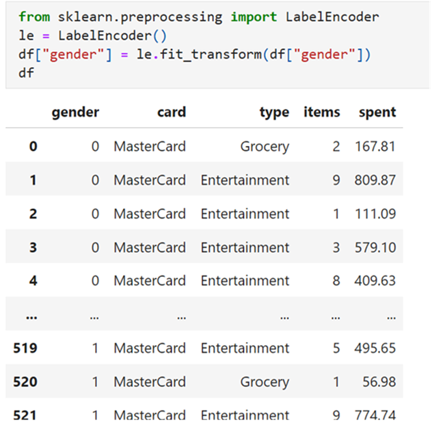
Task: Click the type column header
Action: (x=275, y=113)
